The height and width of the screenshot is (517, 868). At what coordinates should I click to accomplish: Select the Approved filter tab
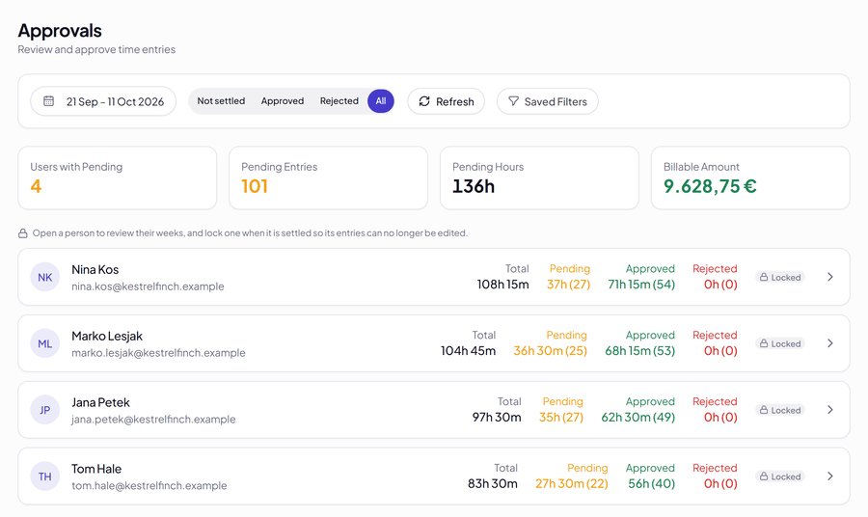(283, 101)
